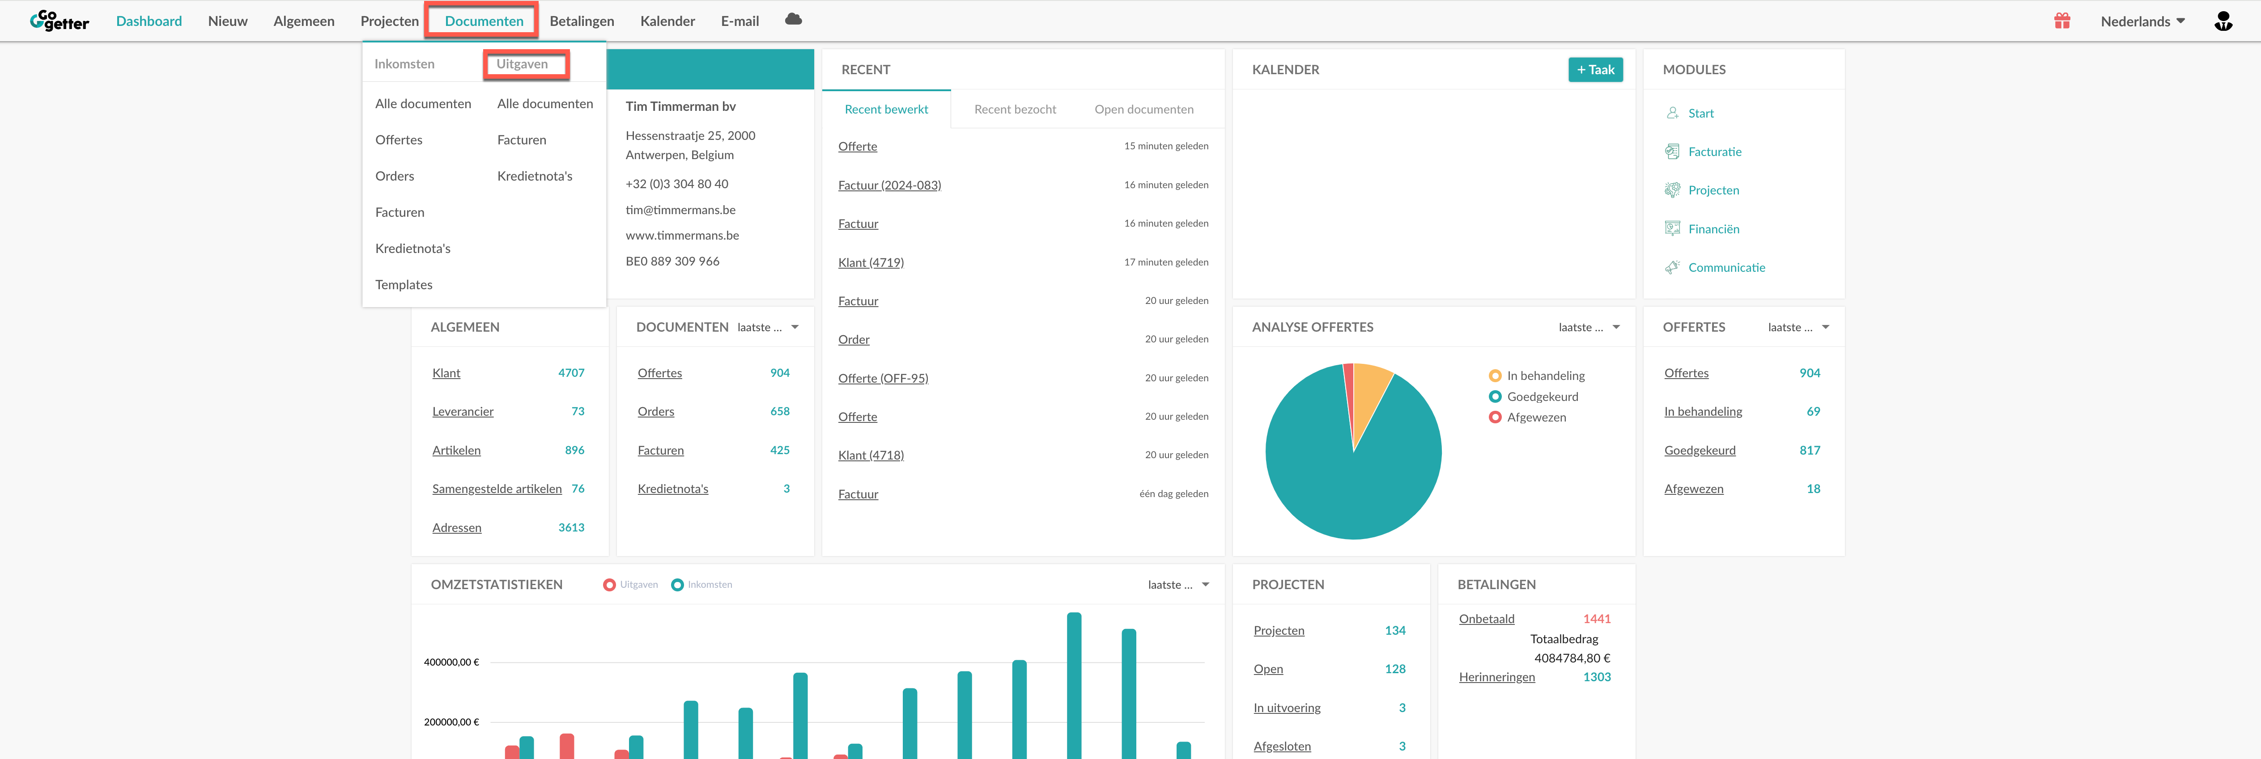This screenshot has width=2261, height=759.
Task: Choose Alle documenten under Uitgaven
Action: 545,104
